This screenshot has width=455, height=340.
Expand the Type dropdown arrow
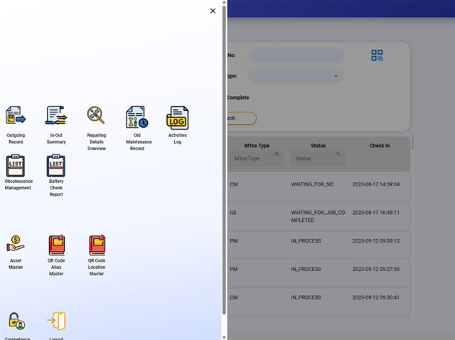pos(336,76)
